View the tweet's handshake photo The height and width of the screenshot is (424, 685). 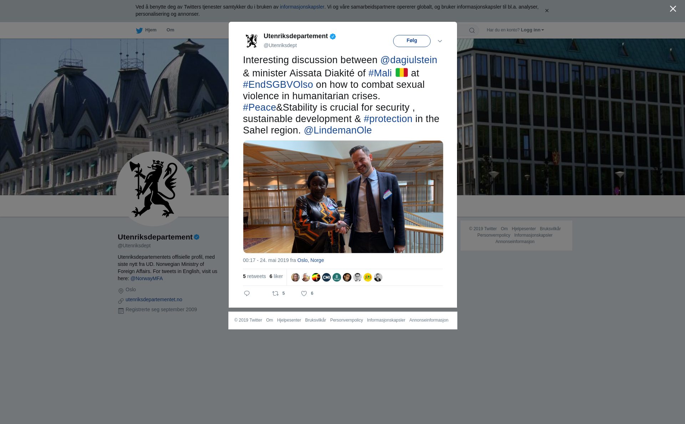point(343,197)
